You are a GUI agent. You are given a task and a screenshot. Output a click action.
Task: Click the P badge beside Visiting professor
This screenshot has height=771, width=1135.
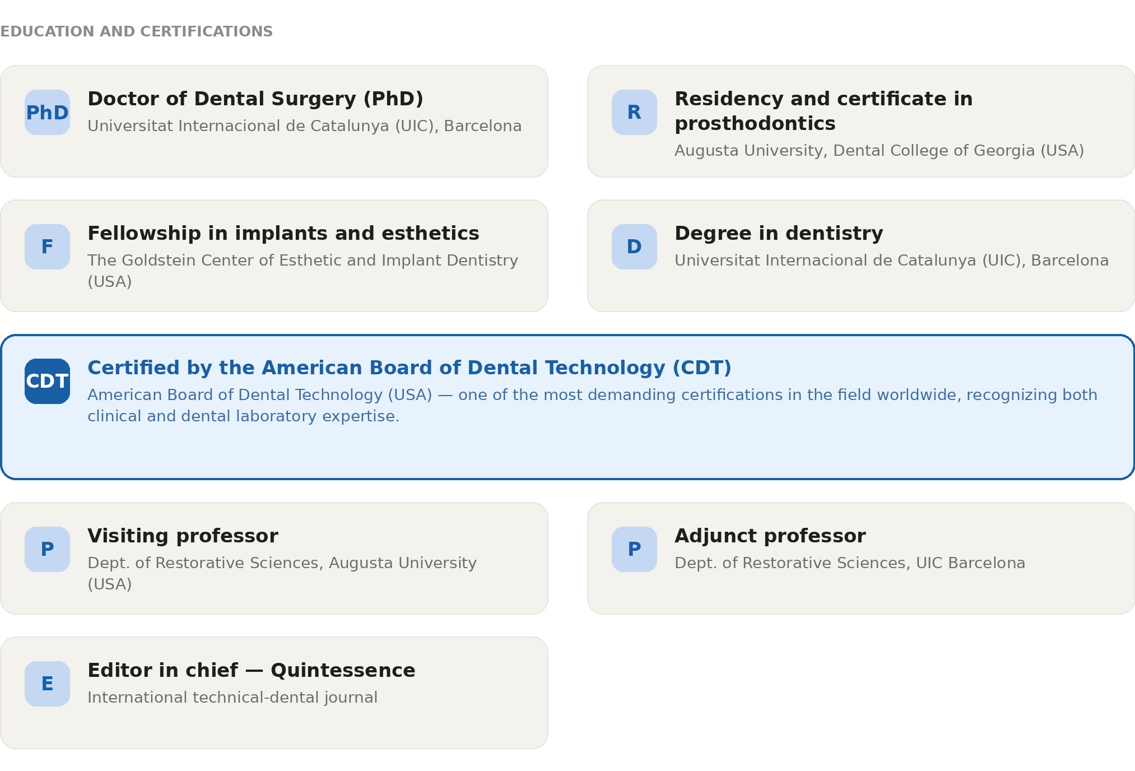[47, 549]
